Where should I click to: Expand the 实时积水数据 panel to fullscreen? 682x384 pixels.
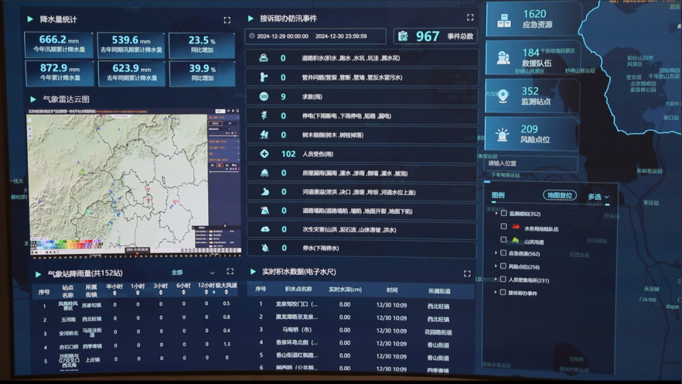tap(467, 273)
